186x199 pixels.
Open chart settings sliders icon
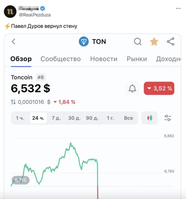click(x=168, y=118)
